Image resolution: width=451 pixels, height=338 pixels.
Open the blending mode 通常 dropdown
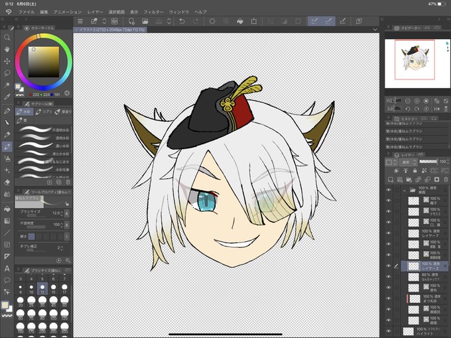(x=409, y=162)
